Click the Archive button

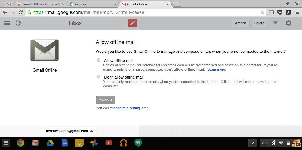click(x=241, y=23)
